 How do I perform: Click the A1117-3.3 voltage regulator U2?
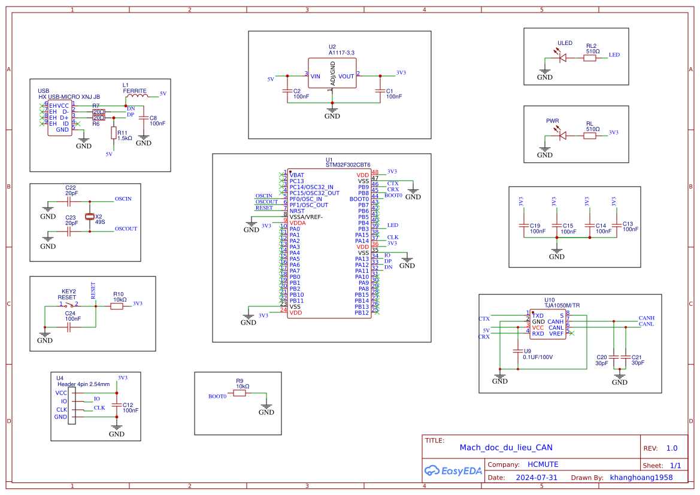332,72
